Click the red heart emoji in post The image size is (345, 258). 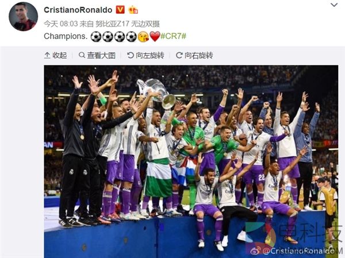[155, 37]
